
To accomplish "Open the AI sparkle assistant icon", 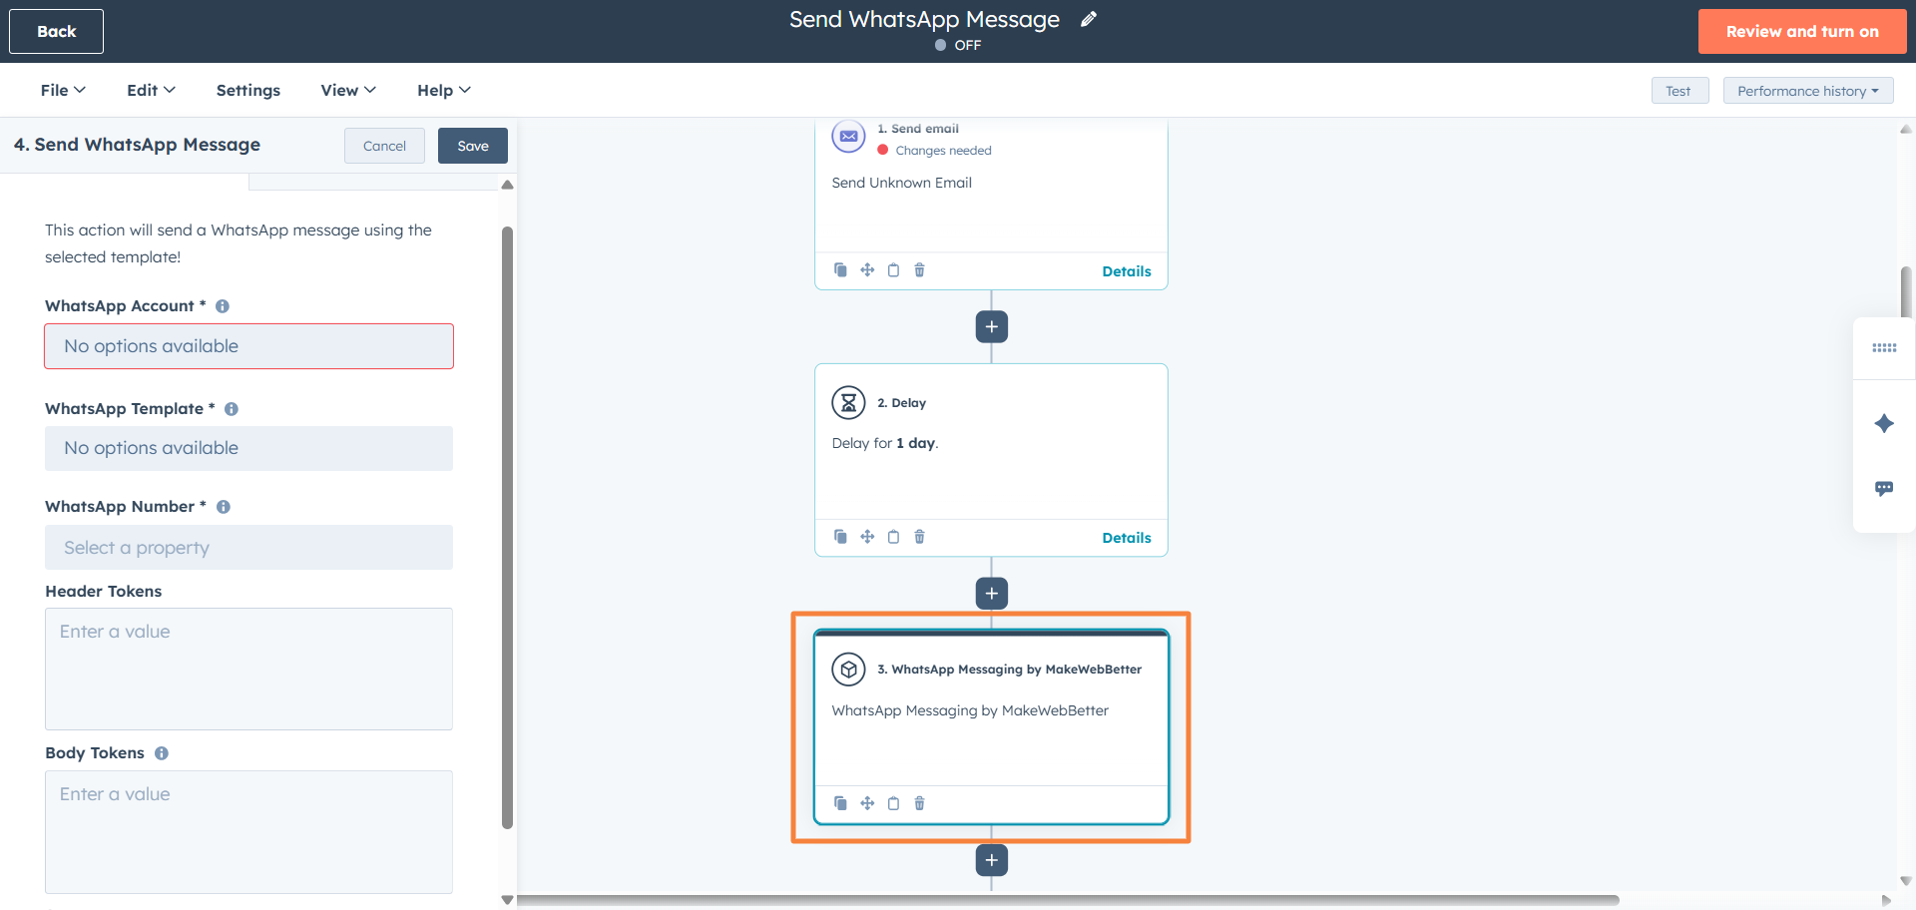I will point(1883,424).
